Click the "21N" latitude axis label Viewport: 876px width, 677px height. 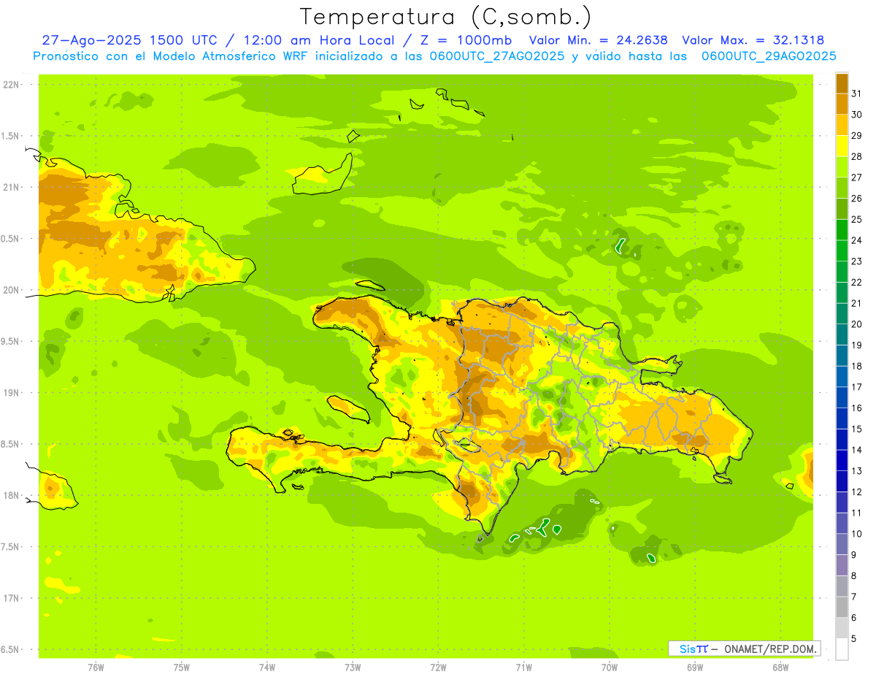pos(11,188)
